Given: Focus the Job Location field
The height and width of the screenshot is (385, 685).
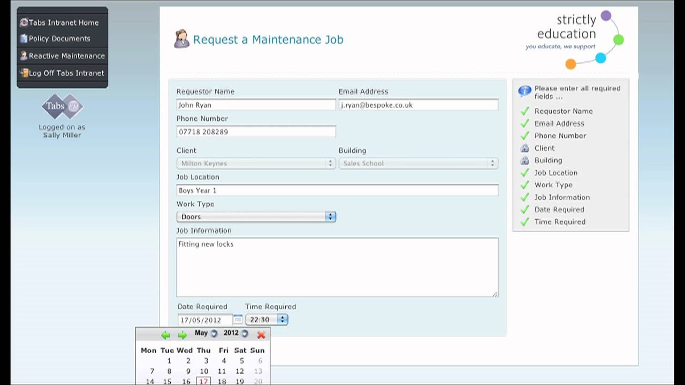Looking at the screenshot, I should coord(337,190).
